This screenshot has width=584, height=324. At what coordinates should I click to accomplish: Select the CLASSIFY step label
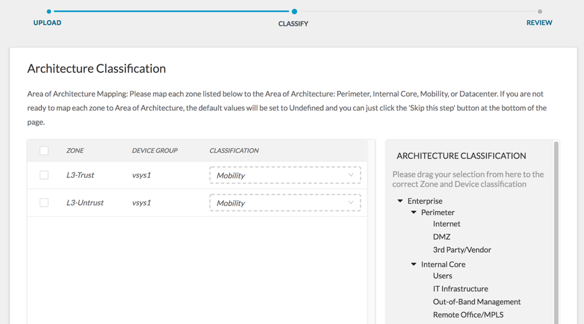(x=293, y=24)
